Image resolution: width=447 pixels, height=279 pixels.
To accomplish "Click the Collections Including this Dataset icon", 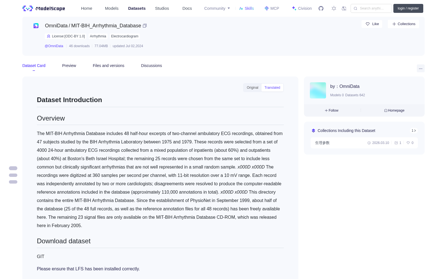I will [313, 131].
